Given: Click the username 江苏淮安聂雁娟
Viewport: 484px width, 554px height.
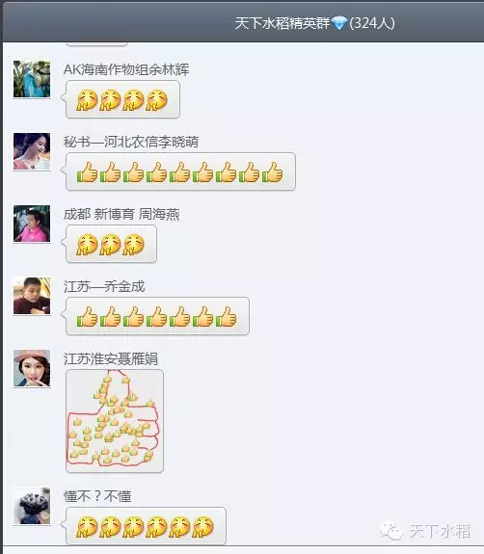Looking at the screenshot, I should [x=111, y=358].
